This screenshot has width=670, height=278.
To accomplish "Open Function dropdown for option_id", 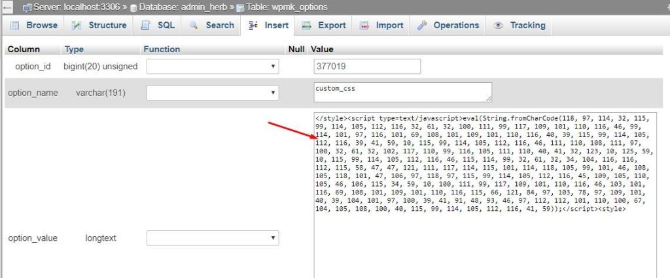I will [x=213, y=67].
